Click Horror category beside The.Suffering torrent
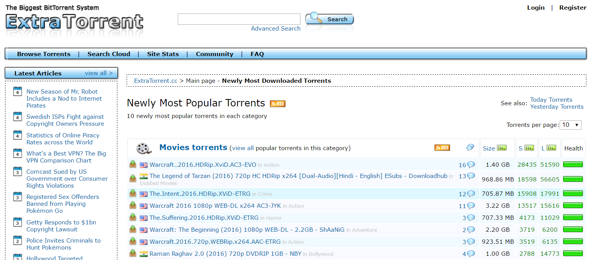591x260 pixels. click(274, 218)
